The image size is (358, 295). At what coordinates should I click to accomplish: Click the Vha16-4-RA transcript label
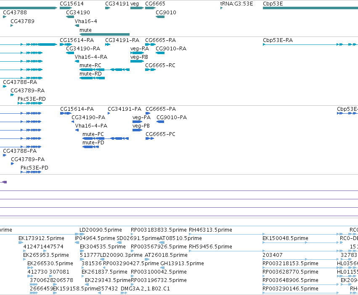(91, 57)
